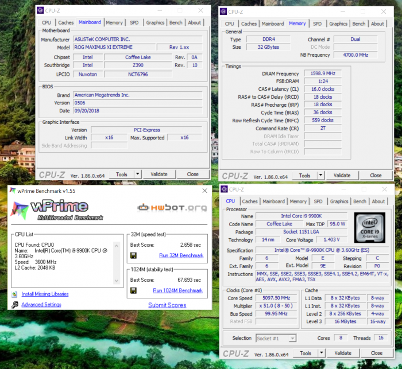The width and height of the screenshot is (402, 369).
Task: Click CPU-Z icon in Memory window title
Action: coord(223,11)
